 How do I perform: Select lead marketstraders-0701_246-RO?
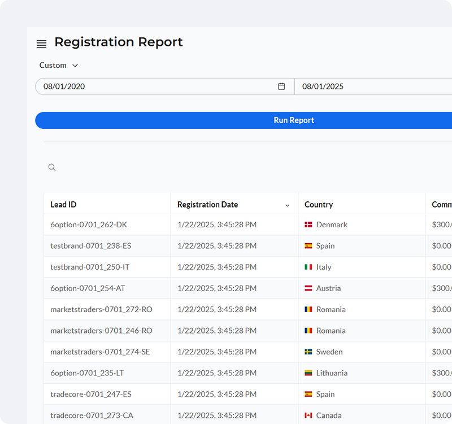click(x=101, y=331)
